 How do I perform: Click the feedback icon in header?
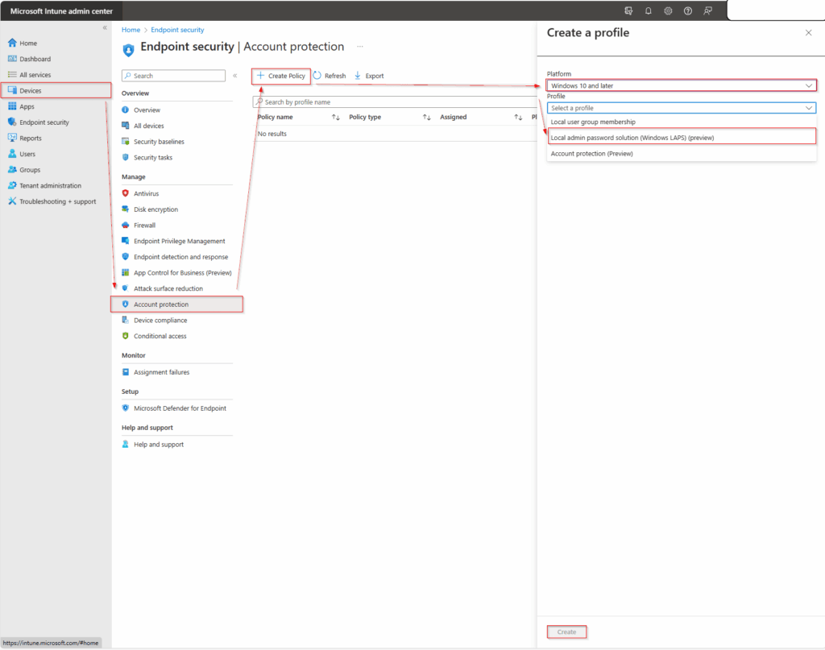(x=707, y=11)
